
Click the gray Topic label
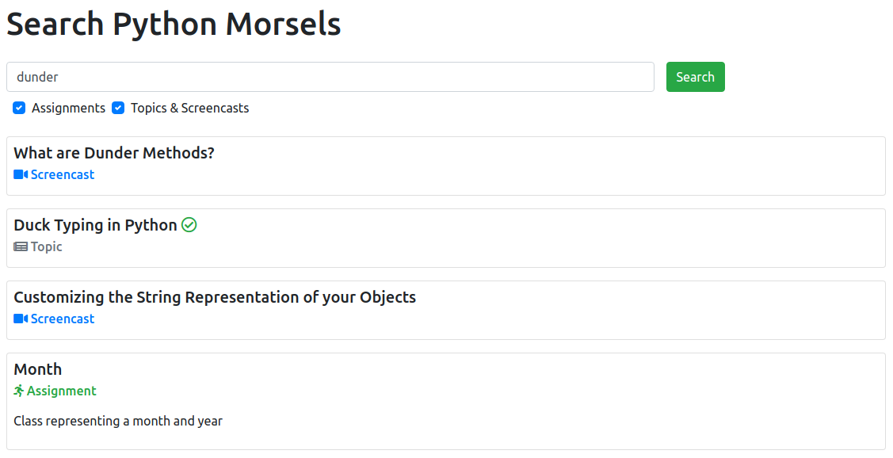47,247
